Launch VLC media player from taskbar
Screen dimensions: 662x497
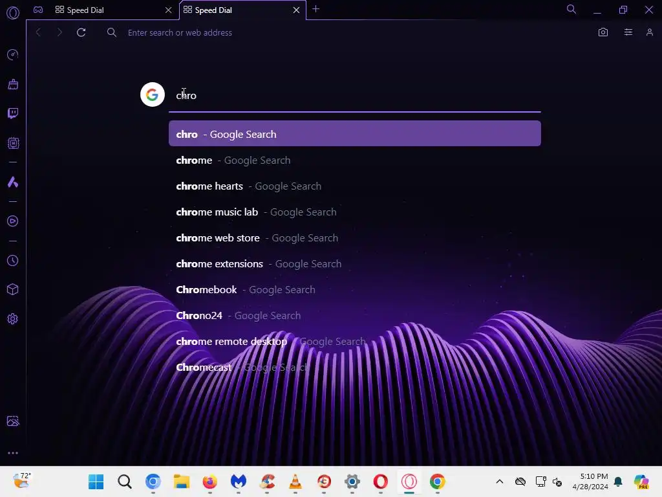pyautogui.click(x=295, y=481)
